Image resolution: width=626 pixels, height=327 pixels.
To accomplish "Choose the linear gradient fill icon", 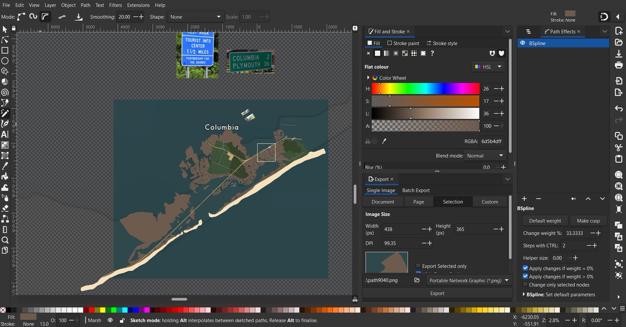I will point(387,53).
